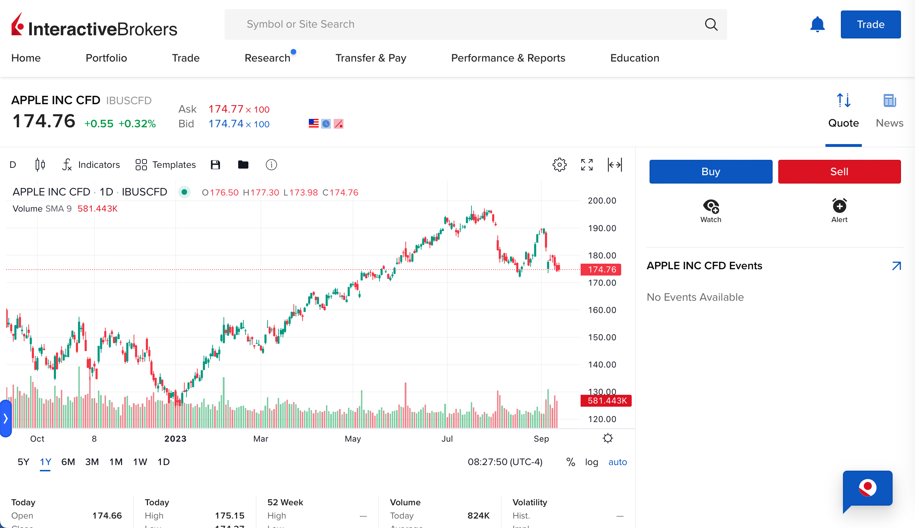Open Apple CFD Events arrow link
Image resolution: width=915 pixels, height=528 pixels.
tap(896, 266)
